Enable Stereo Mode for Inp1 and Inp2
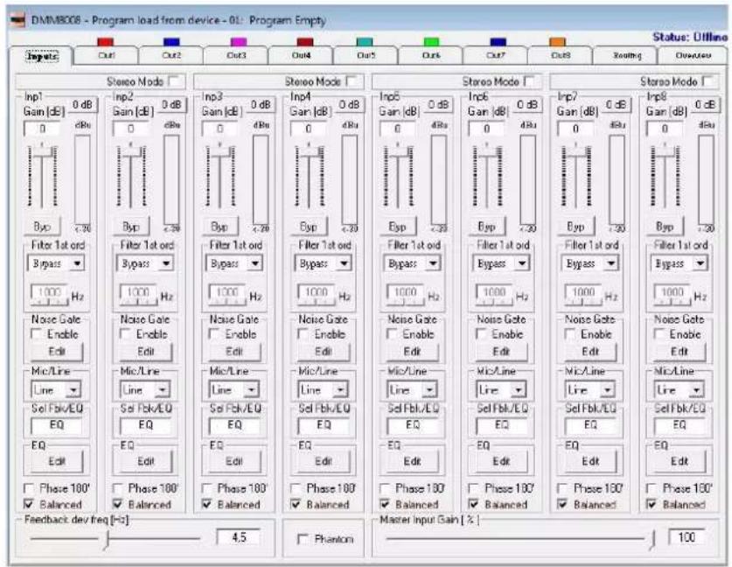Screen dimensions: 732x567 click(174, 81)
